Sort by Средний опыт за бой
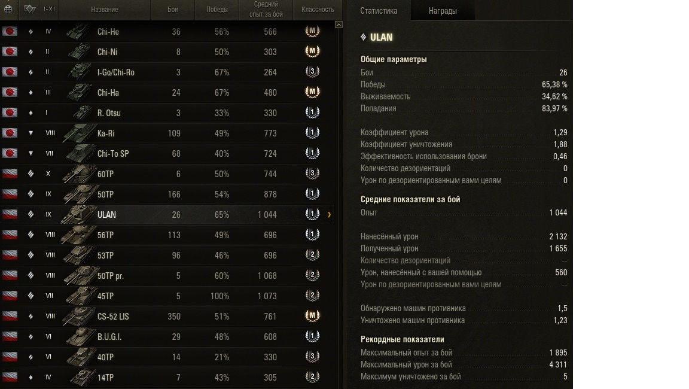Image resolution: width=689 pixels, height=389 pixels. tap(266, 9)
